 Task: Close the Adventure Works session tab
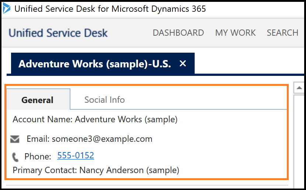pyautogui.click(x=182, y=63)
